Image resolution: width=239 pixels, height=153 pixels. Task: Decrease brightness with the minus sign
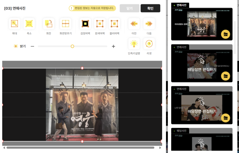32,46
